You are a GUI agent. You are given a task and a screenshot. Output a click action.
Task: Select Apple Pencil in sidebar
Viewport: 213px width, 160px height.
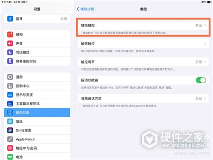(37, 139)
